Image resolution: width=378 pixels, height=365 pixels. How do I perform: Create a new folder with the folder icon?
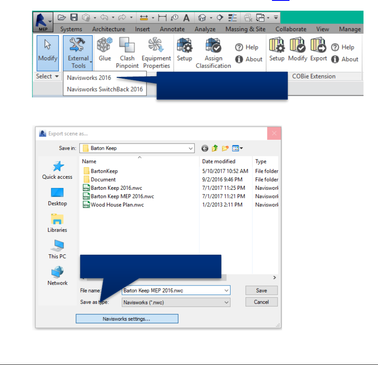pos(225,148)
